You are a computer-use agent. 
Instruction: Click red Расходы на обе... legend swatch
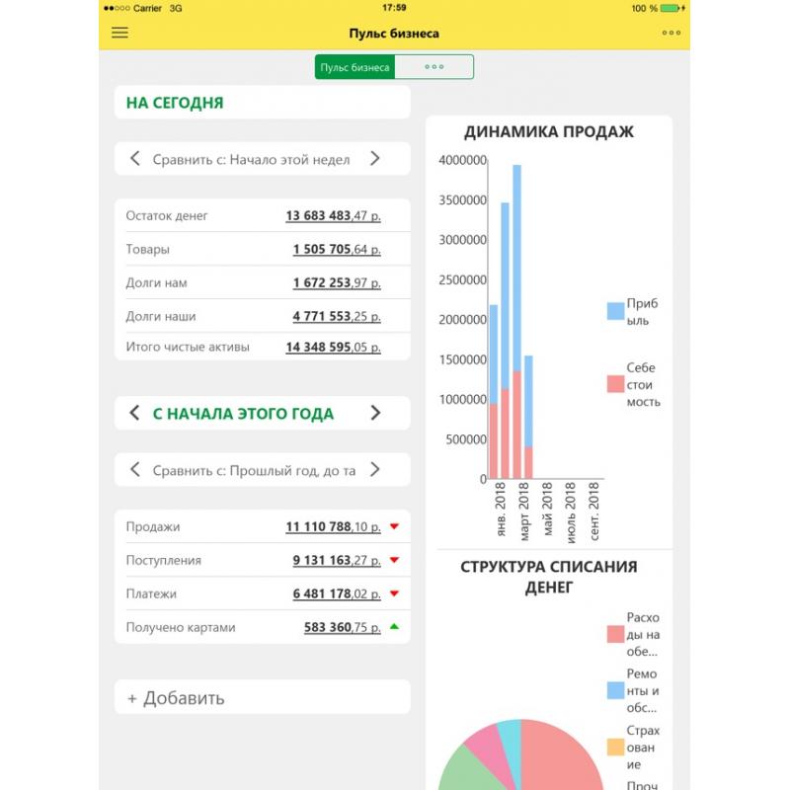[x=615, y=634]
